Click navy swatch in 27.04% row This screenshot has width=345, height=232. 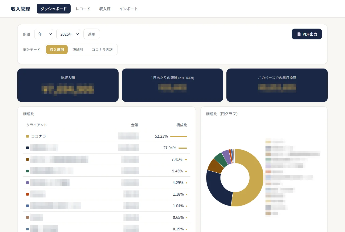[27, 148]
